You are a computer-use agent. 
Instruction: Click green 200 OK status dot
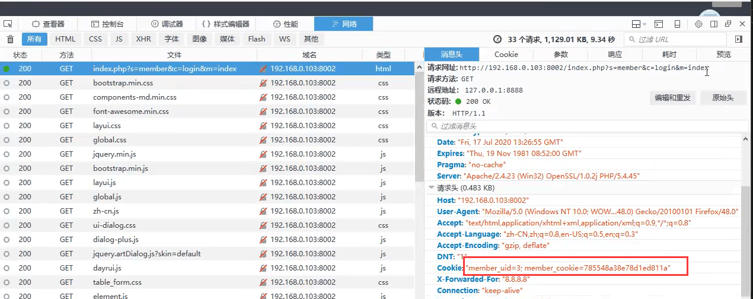coord(458,101)
